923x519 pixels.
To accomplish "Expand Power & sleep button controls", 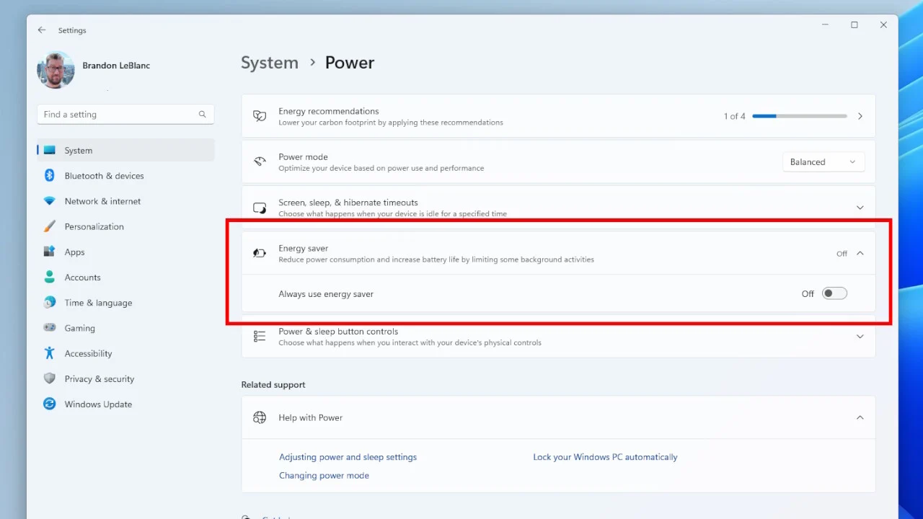I will click(860, 337).
